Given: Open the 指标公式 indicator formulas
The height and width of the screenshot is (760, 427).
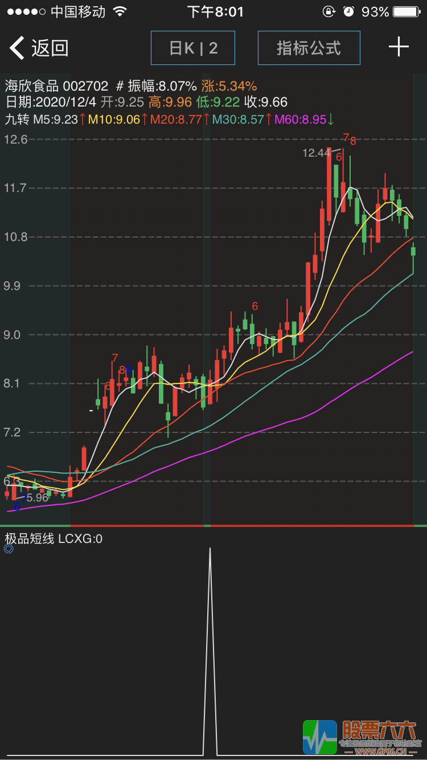Looking at the screenshot, I should [309, 48].
